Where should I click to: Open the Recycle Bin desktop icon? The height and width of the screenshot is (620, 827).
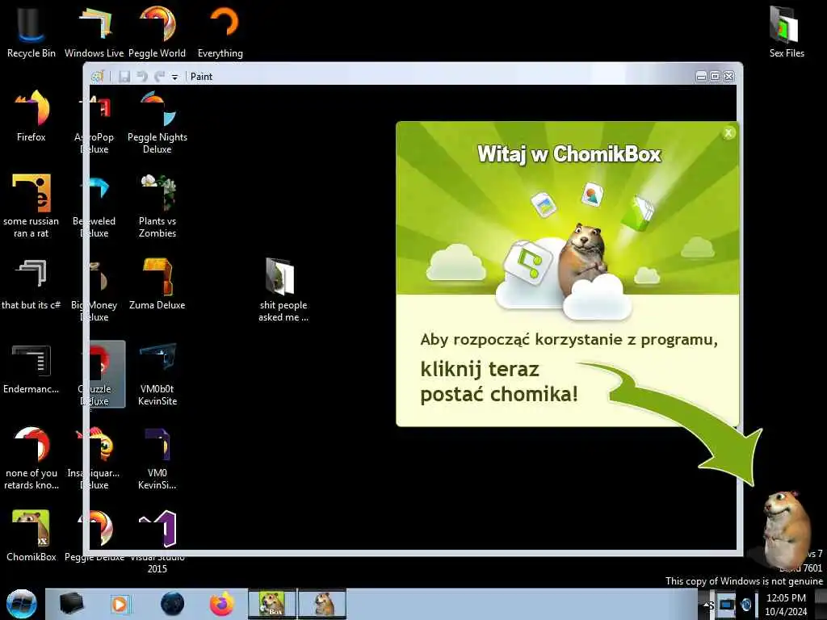[x=31, y=31]
